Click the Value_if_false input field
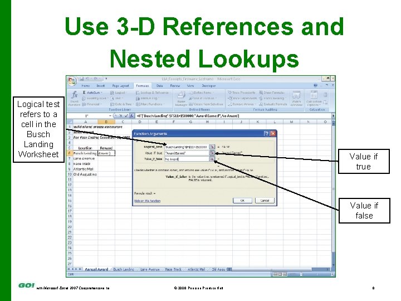This screenshot has width=401, height=301. [187, 159]
